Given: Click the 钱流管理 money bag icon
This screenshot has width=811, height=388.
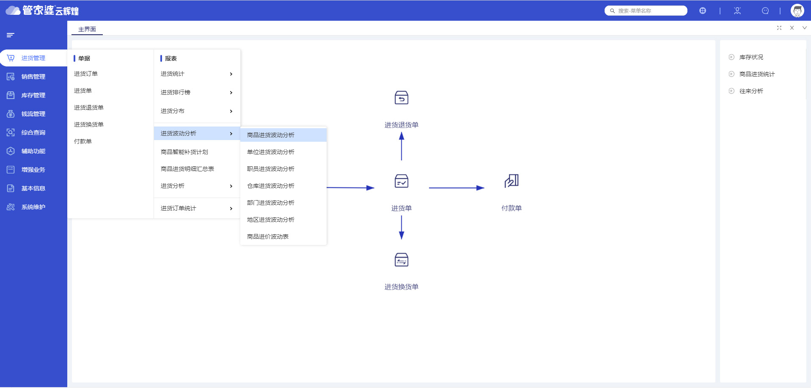Looking at the screenshot, I should coord(11,114).
